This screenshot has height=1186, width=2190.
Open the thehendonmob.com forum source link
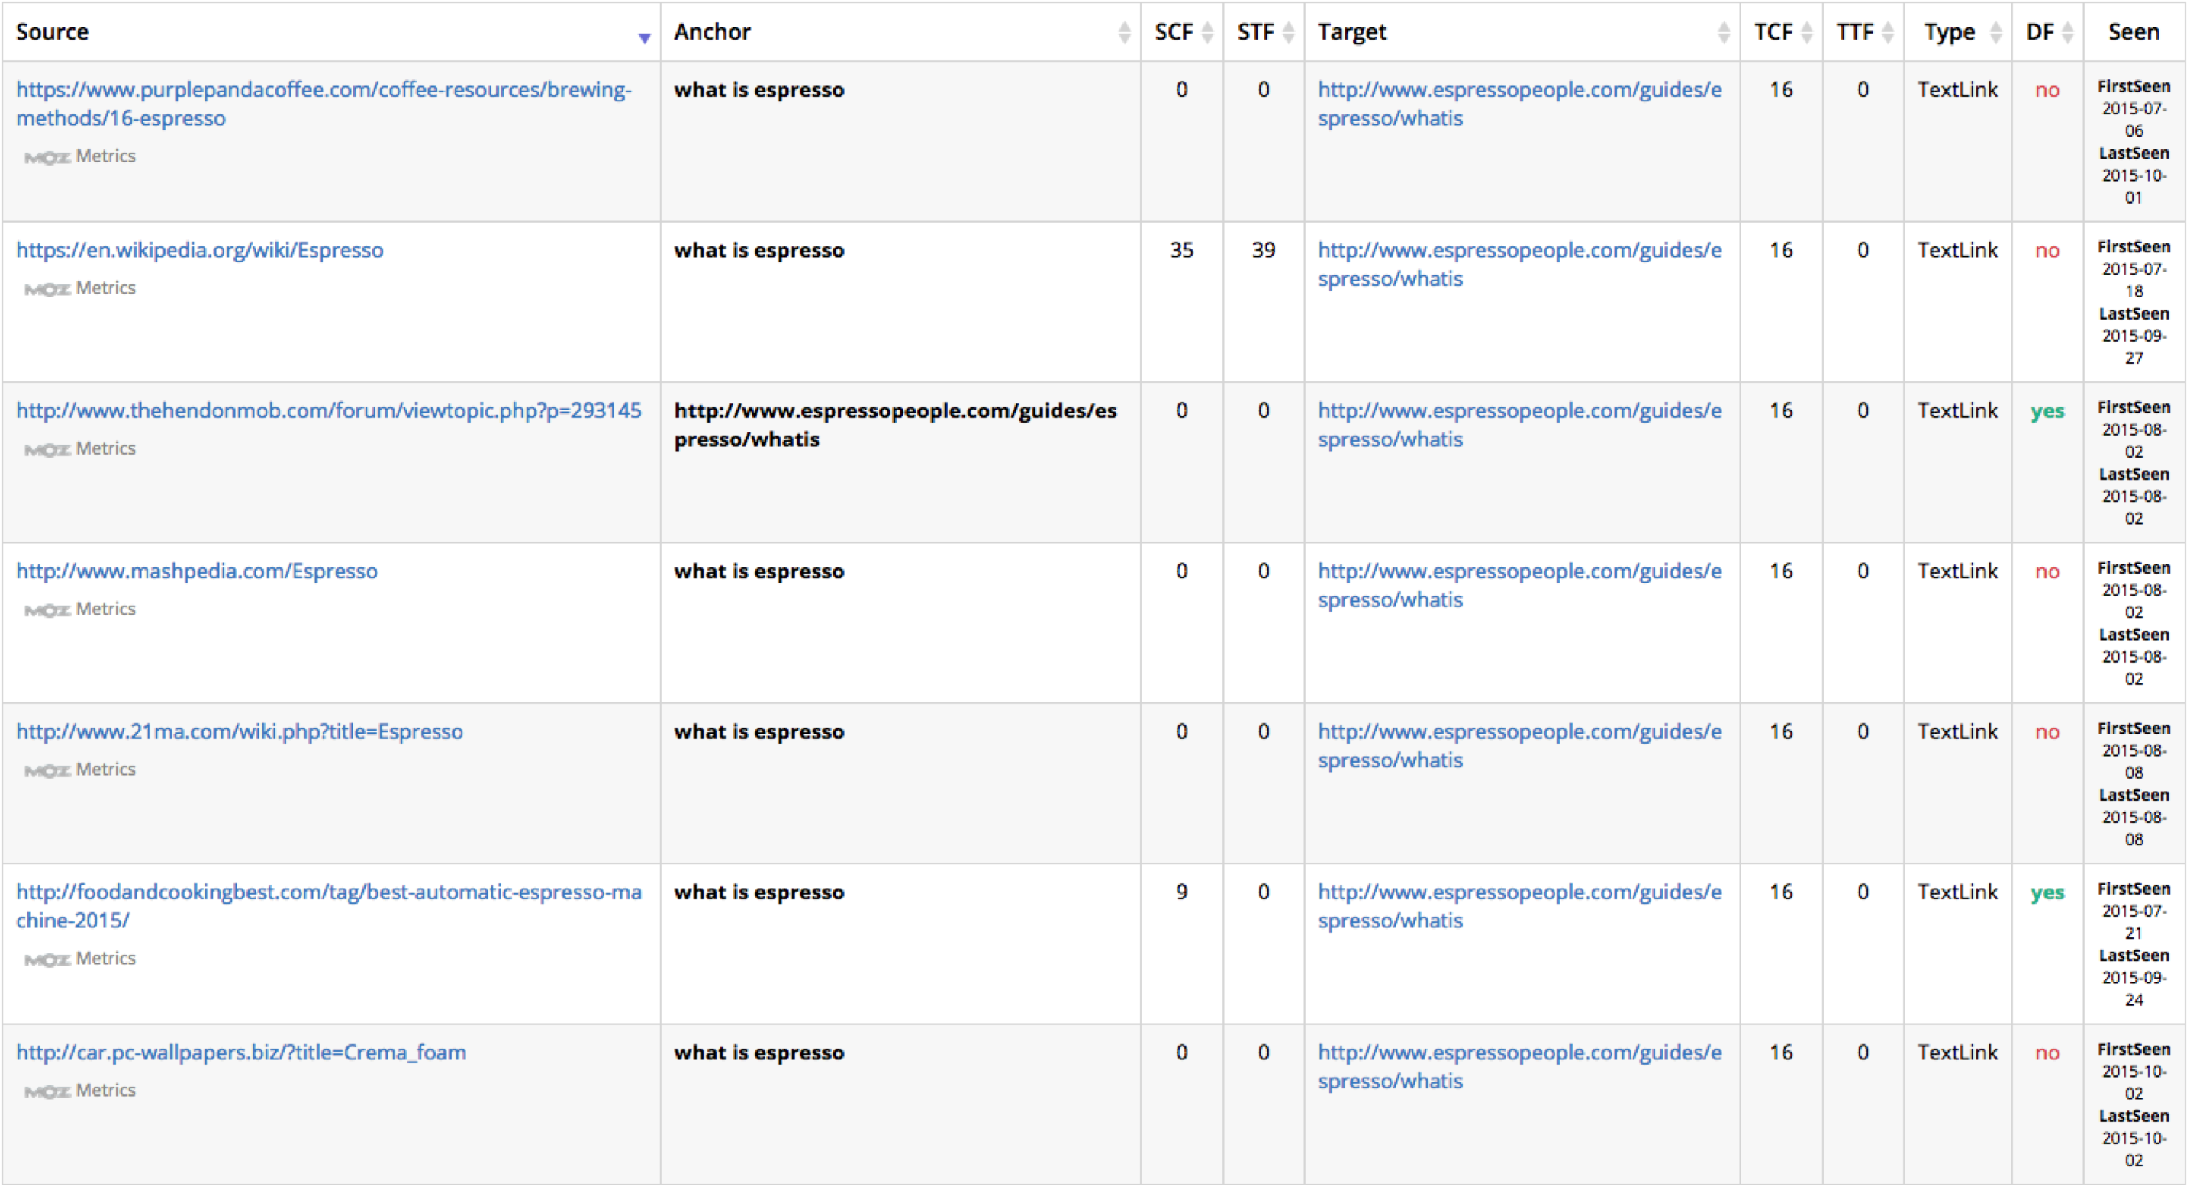[329, 411]
